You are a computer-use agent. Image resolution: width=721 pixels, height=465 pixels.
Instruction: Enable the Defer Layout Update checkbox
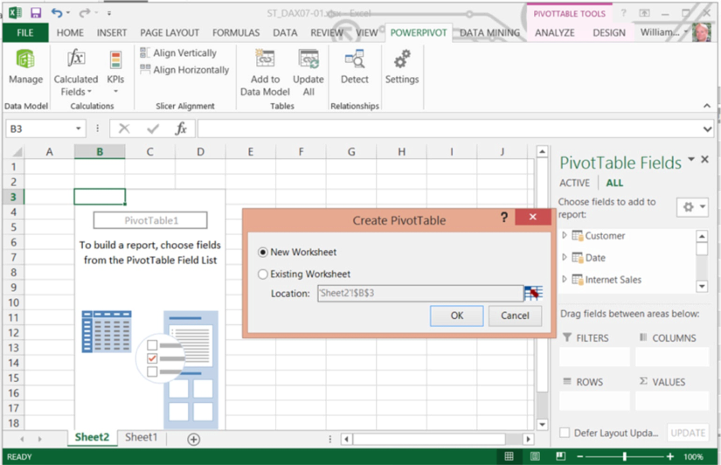tap(565, 433)
